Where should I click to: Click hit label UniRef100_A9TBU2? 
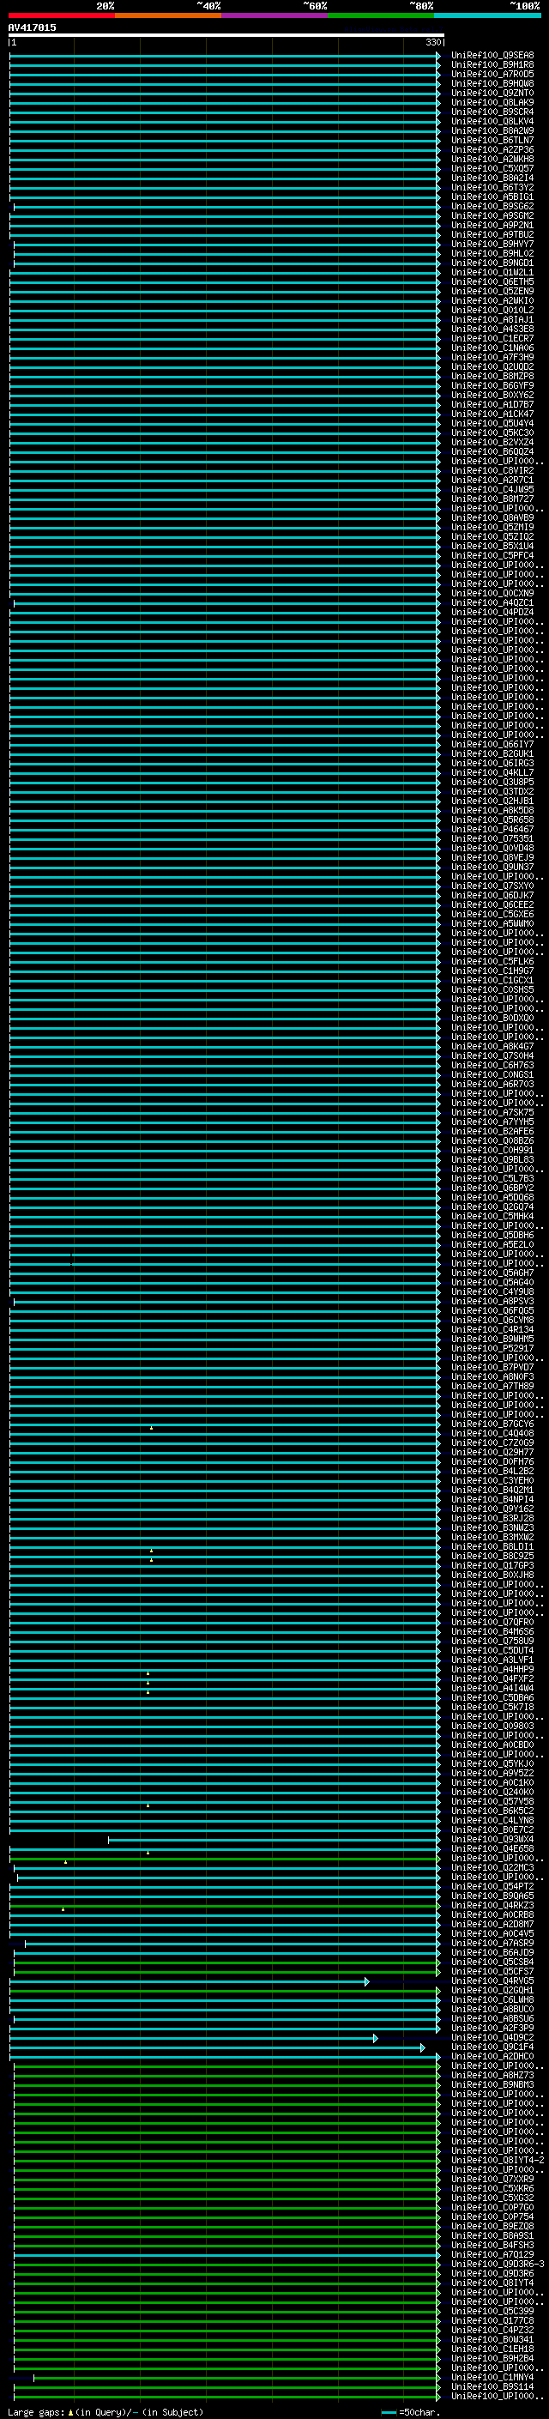492,233
